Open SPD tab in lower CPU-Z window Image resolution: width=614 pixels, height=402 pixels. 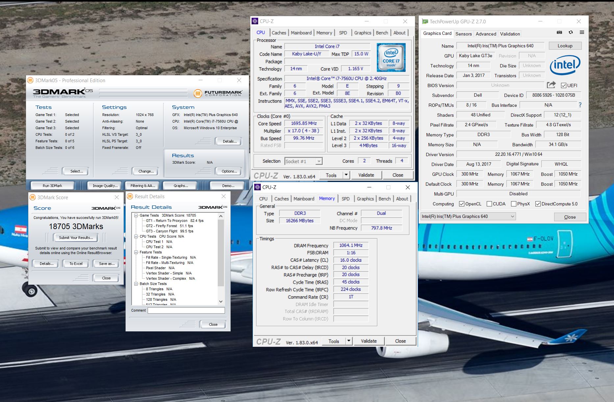(x=345, y=199)
